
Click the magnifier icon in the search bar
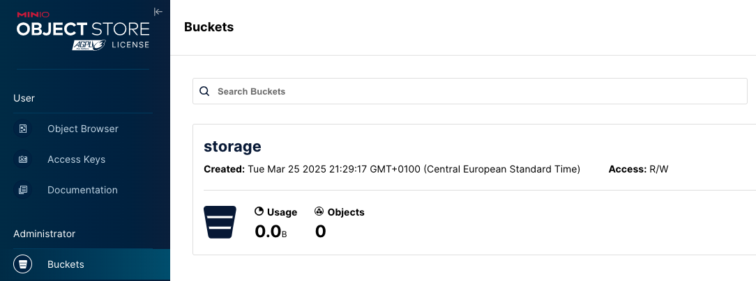[x=204, y=91]
